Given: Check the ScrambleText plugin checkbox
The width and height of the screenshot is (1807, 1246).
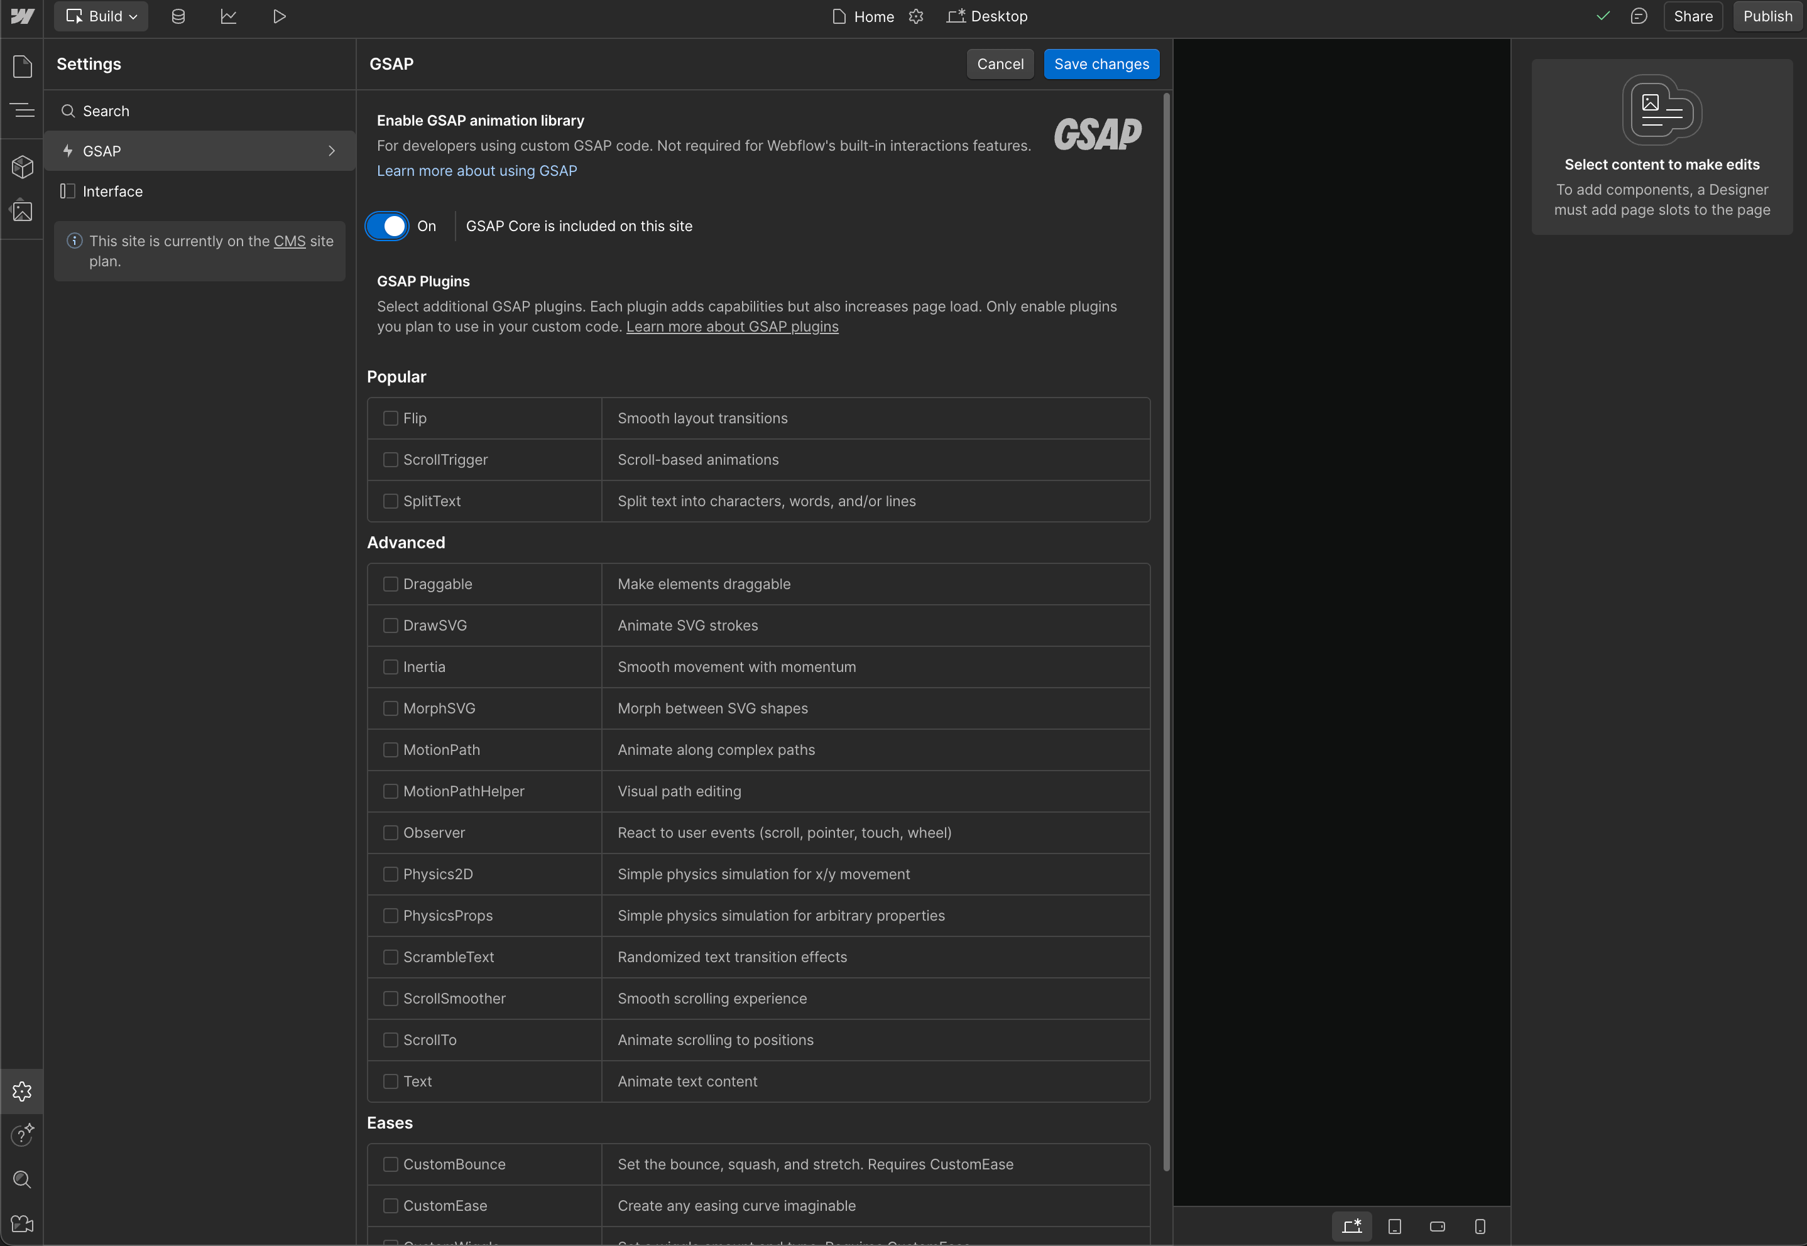Looking at the screenshot, I should tap(390, 957).
